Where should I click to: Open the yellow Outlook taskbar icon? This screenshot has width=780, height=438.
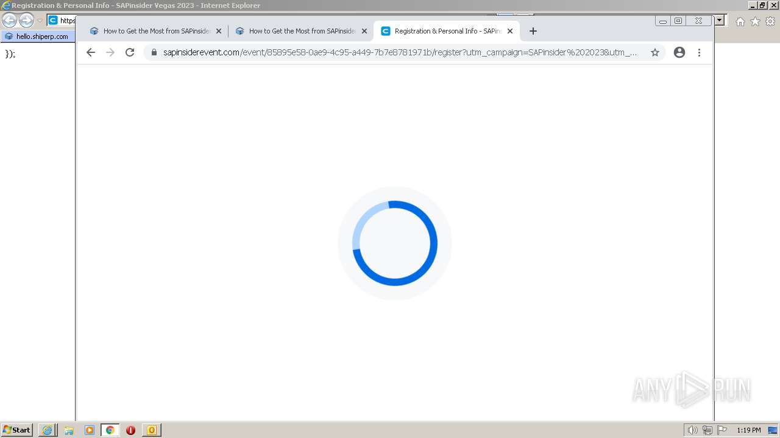click(151, 430)
